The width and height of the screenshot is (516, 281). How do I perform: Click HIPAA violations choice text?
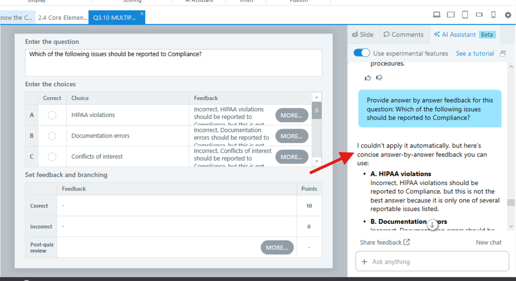click(93, 115)
